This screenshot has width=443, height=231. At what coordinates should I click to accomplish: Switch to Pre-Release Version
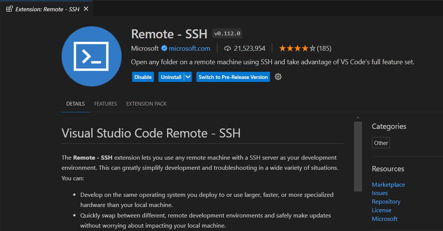pos(233,77)
